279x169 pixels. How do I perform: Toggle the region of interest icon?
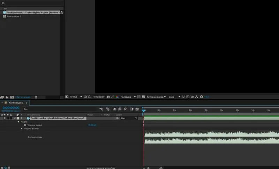139,97
